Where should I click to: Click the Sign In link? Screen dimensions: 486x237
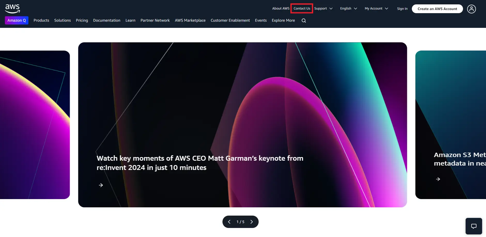402,9
